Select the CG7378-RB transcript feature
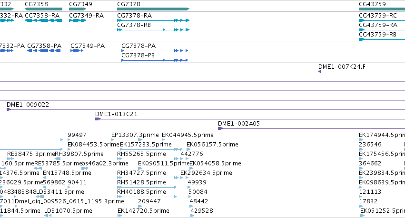Screen dimensions: 405x218 pyautogui.click(x=153, y=30)
